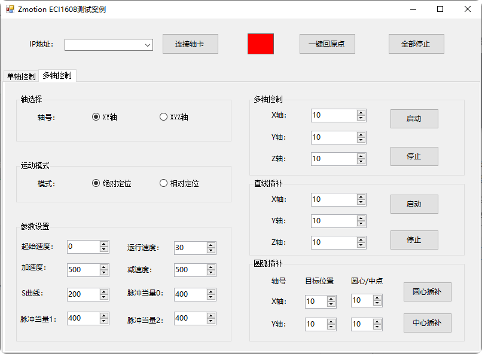Image resolution: width=482 pixels, height=354 pixels.
Task: Select the XY轴 radio button
Action: click(x=104, y=117)
